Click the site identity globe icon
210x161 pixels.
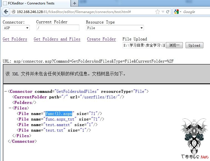[14, 12]
